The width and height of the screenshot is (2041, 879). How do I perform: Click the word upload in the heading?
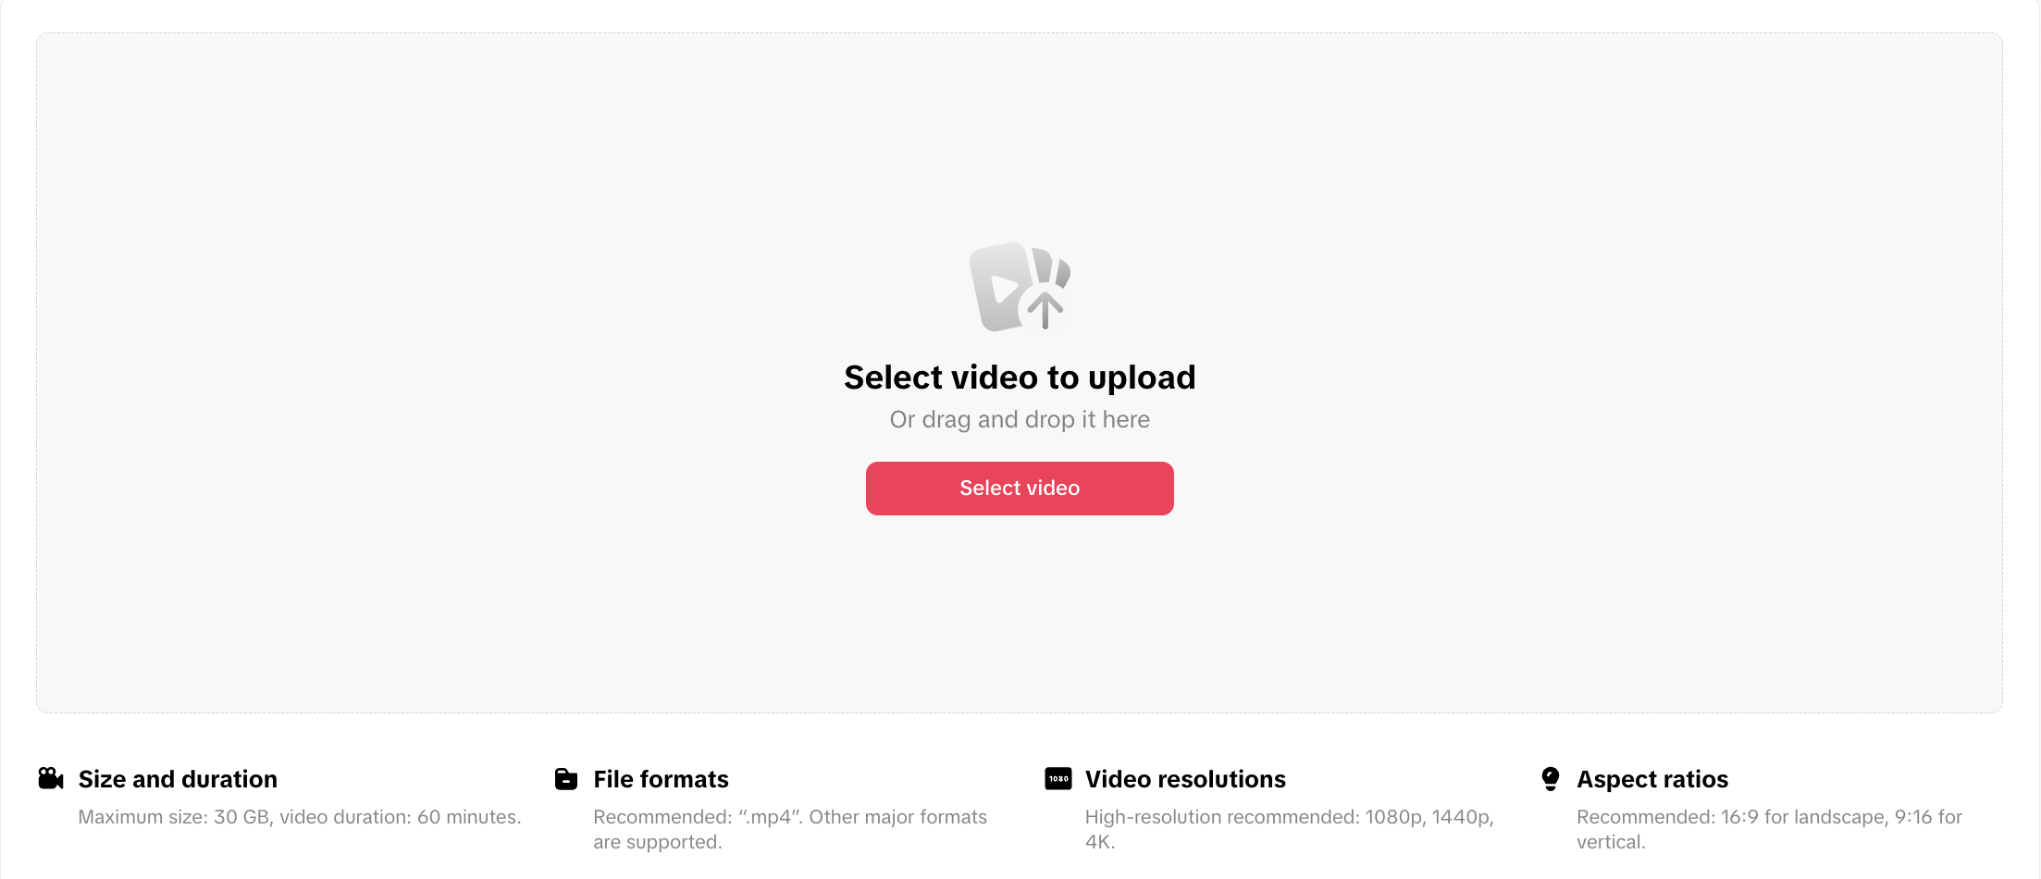tap(1142, 378)
